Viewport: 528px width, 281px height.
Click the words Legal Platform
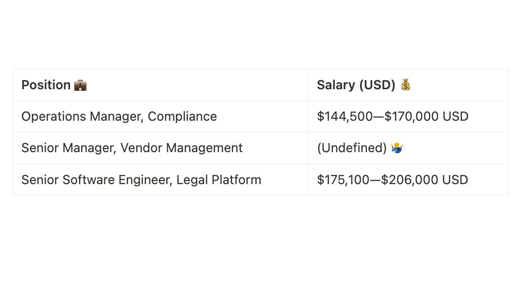tap(219, 180)
